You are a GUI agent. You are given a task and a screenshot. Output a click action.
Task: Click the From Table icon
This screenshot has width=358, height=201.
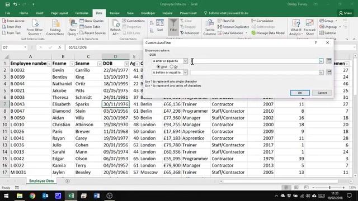click(82, 27)
